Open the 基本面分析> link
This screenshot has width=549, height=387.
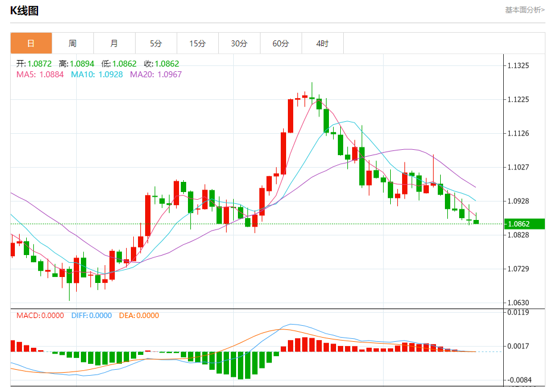tap(525, 10)
